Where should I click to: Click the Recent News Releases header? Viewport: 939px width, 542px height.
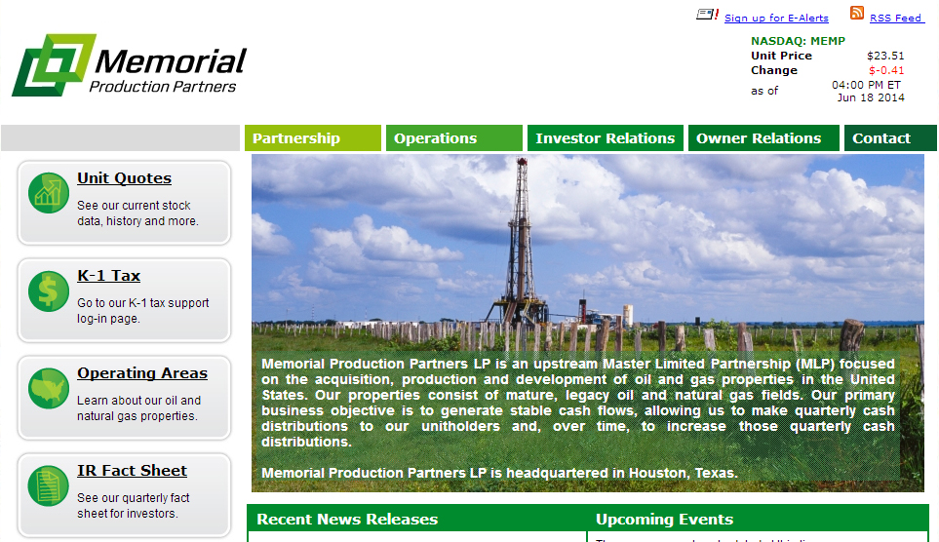pyautogui.click(x=347, y=520)
